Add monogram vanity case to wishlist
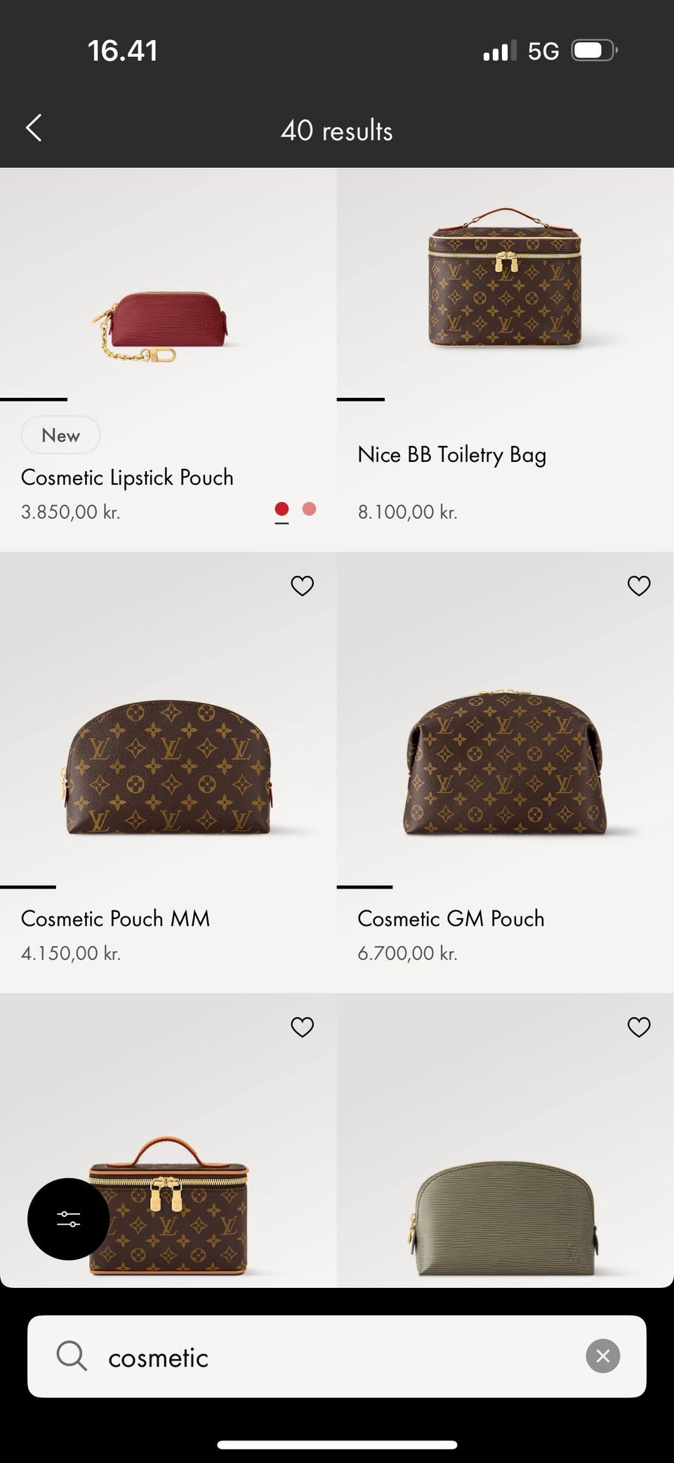This screenshot has height=1463, width=674. click(302, 1027)
